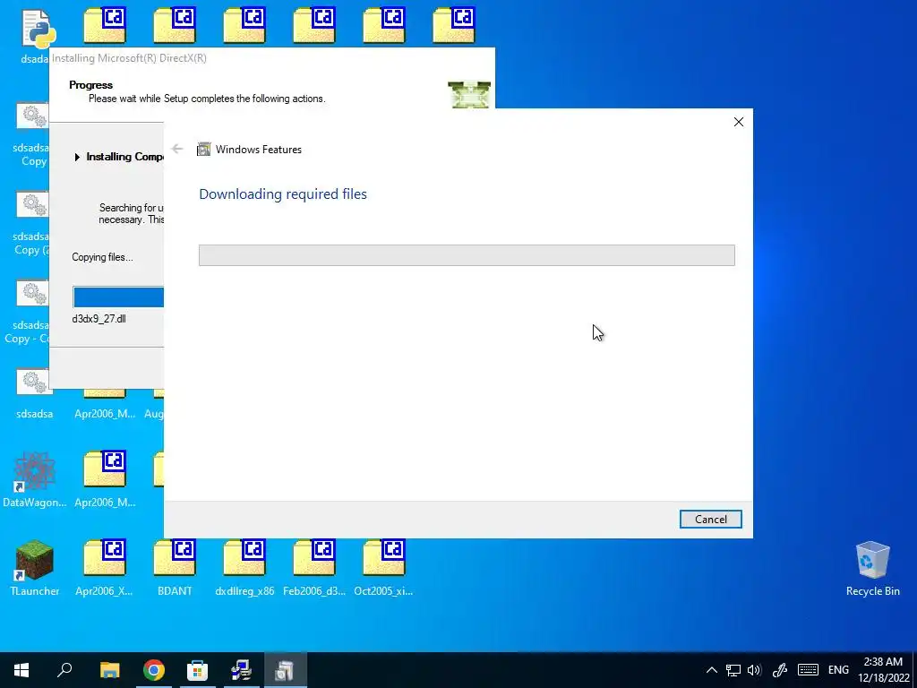Select the Feb2006_d3... cabinet folder

pyautogui.click(x=314, y=567)
